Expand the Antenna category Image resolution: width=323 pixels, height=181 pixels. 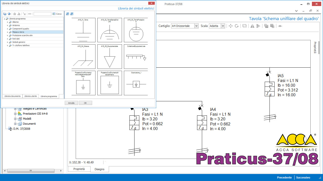coord(8,25)
